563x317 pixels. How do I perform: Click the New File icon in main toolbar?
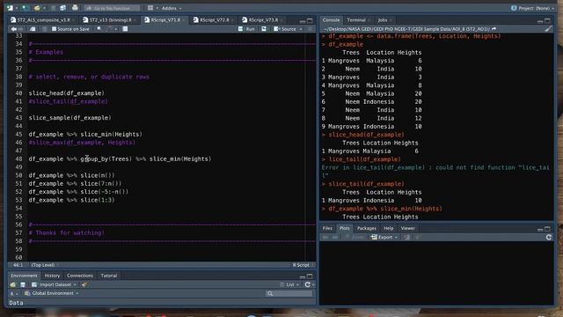click(x=10, y=8)
